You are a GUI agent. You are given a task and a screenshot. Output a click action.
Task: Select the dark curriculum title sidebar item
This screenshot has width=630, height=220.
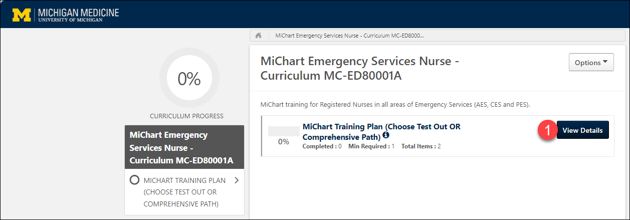coord(184,147)
